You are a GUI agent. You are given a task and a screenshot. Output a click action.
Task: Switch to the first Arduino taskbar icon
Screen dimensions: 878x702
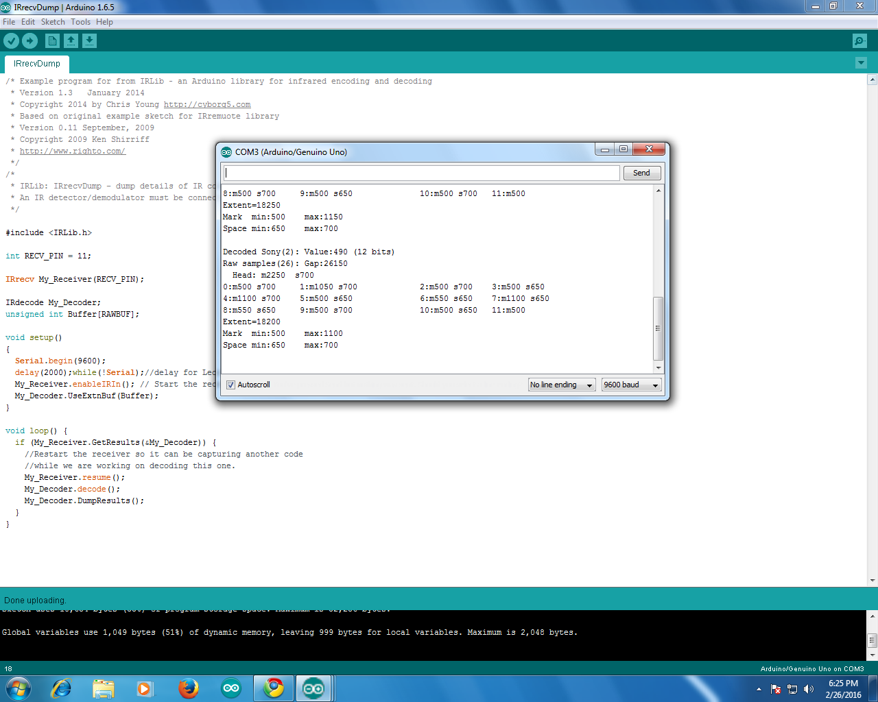pyautogui.click(x=231, y=688)
